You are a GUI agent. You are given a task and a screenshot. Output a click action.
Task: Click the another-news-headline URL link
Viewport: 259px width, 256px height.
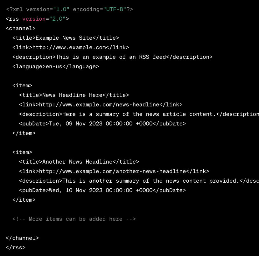point(112,171)
